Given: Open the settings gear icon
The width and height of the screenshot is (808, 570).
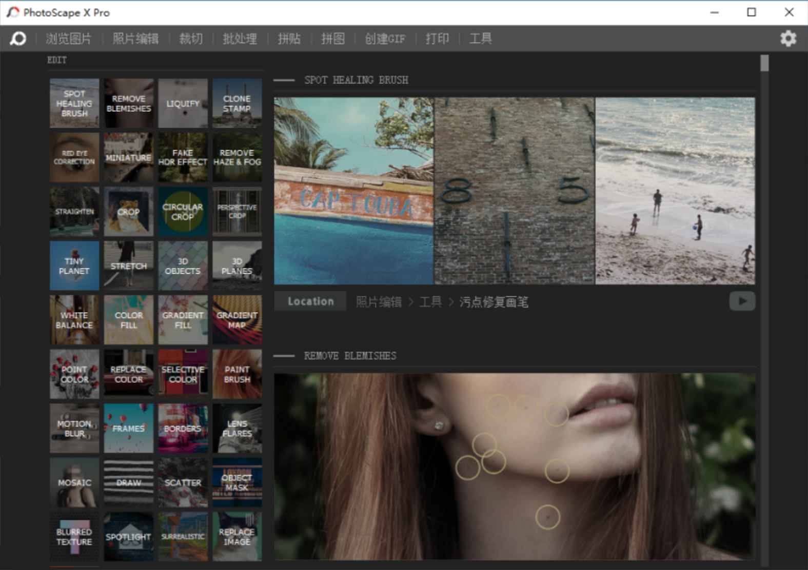Looking at the screenshot, I should [x=788, y=38].
